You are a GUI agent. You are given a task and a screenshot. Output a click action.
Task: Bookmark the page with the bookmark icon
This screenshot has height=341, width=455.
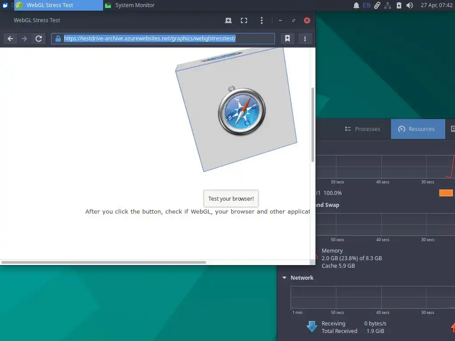click(x=287, y=39)
